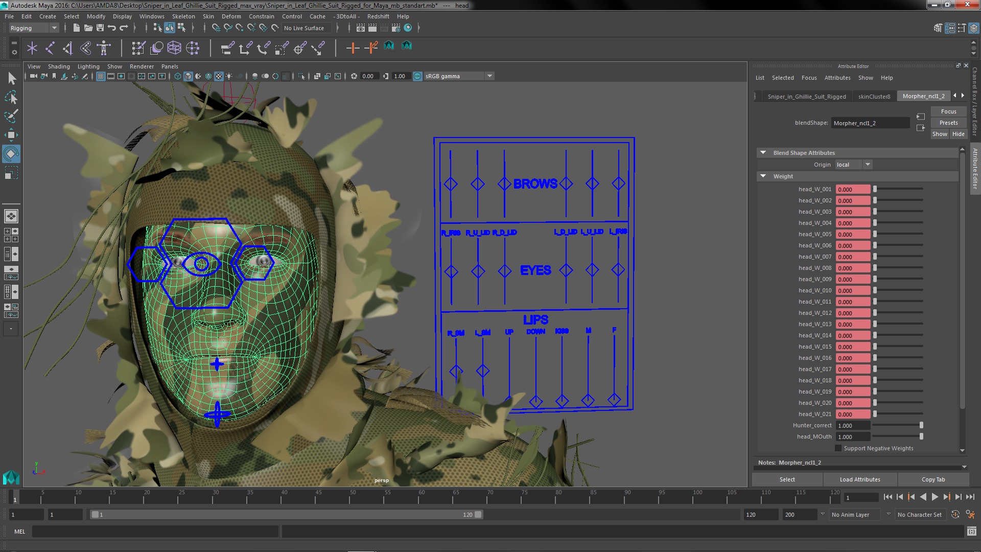Open the Skeleton menu
The height and width of the screenshot is (552, 981).
point(183,16)
